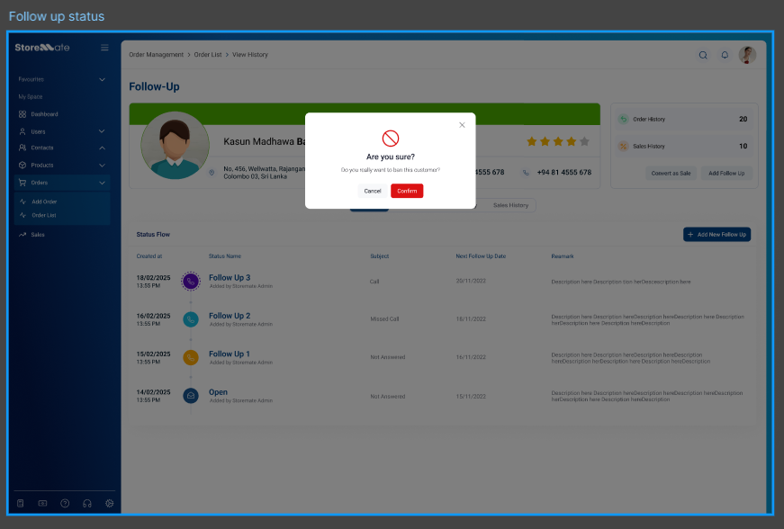Open Dashboard from the sidebar
Image resolution: width=784 pixels, height=529 pixels.
pos(44,114)
